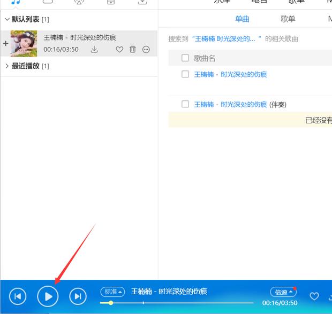332x314 pixels.
Task: Open the 王楠楠 - 时光深处的伤痕 (伴奏) link
Action: click(x=230, y=104)
